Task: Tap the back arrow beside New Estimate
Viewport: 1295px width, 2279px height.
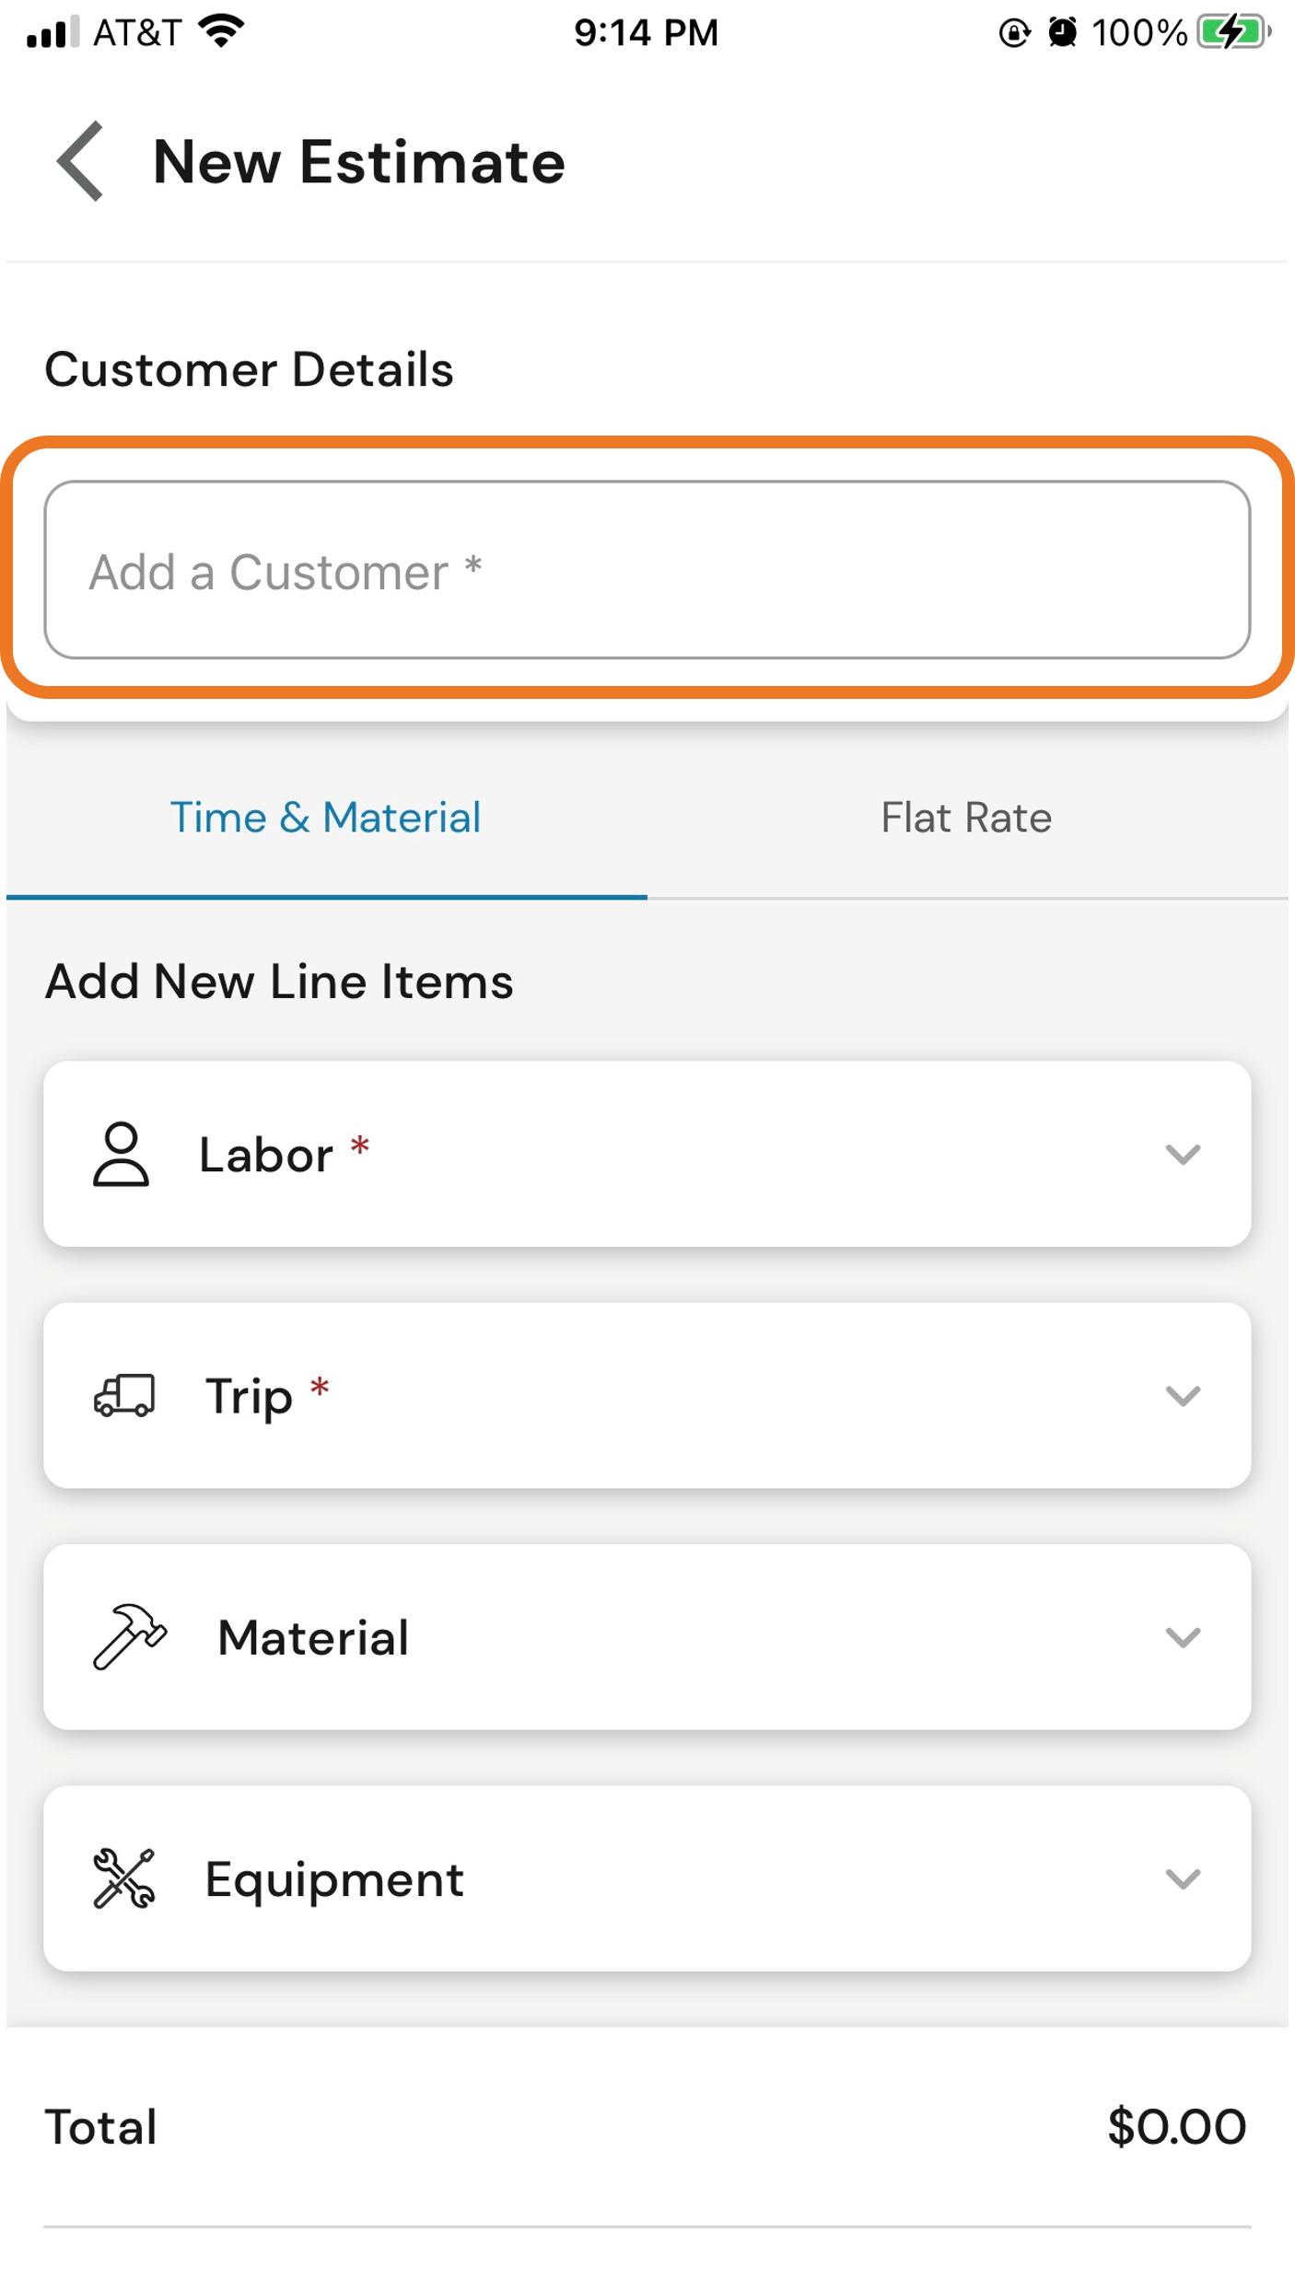Action: point(80,161)
